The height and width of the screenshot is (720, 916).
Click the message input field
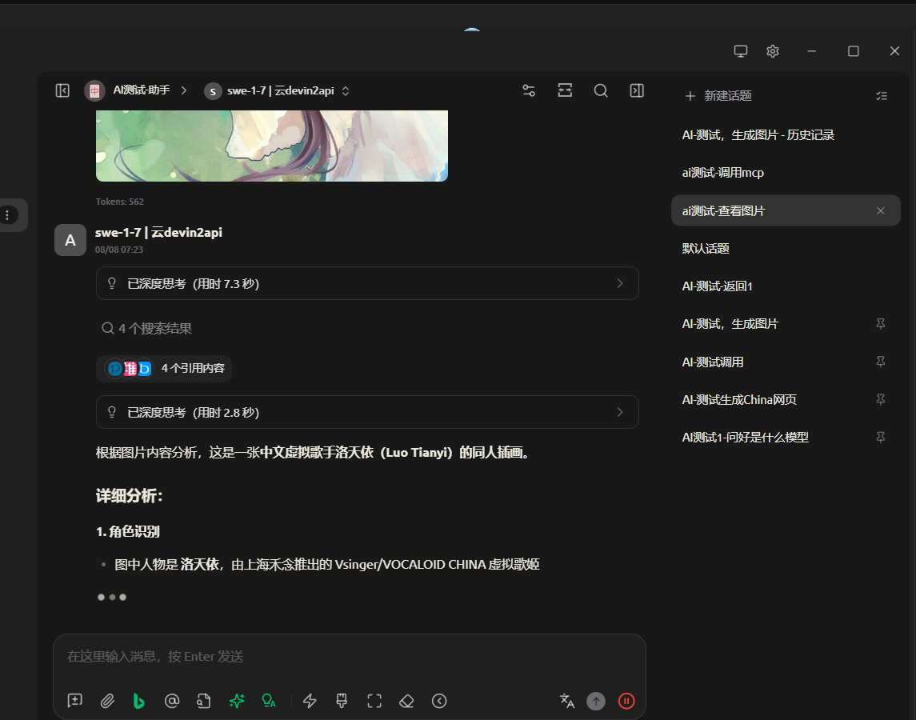pyautogui.click(x=350, y=657)
